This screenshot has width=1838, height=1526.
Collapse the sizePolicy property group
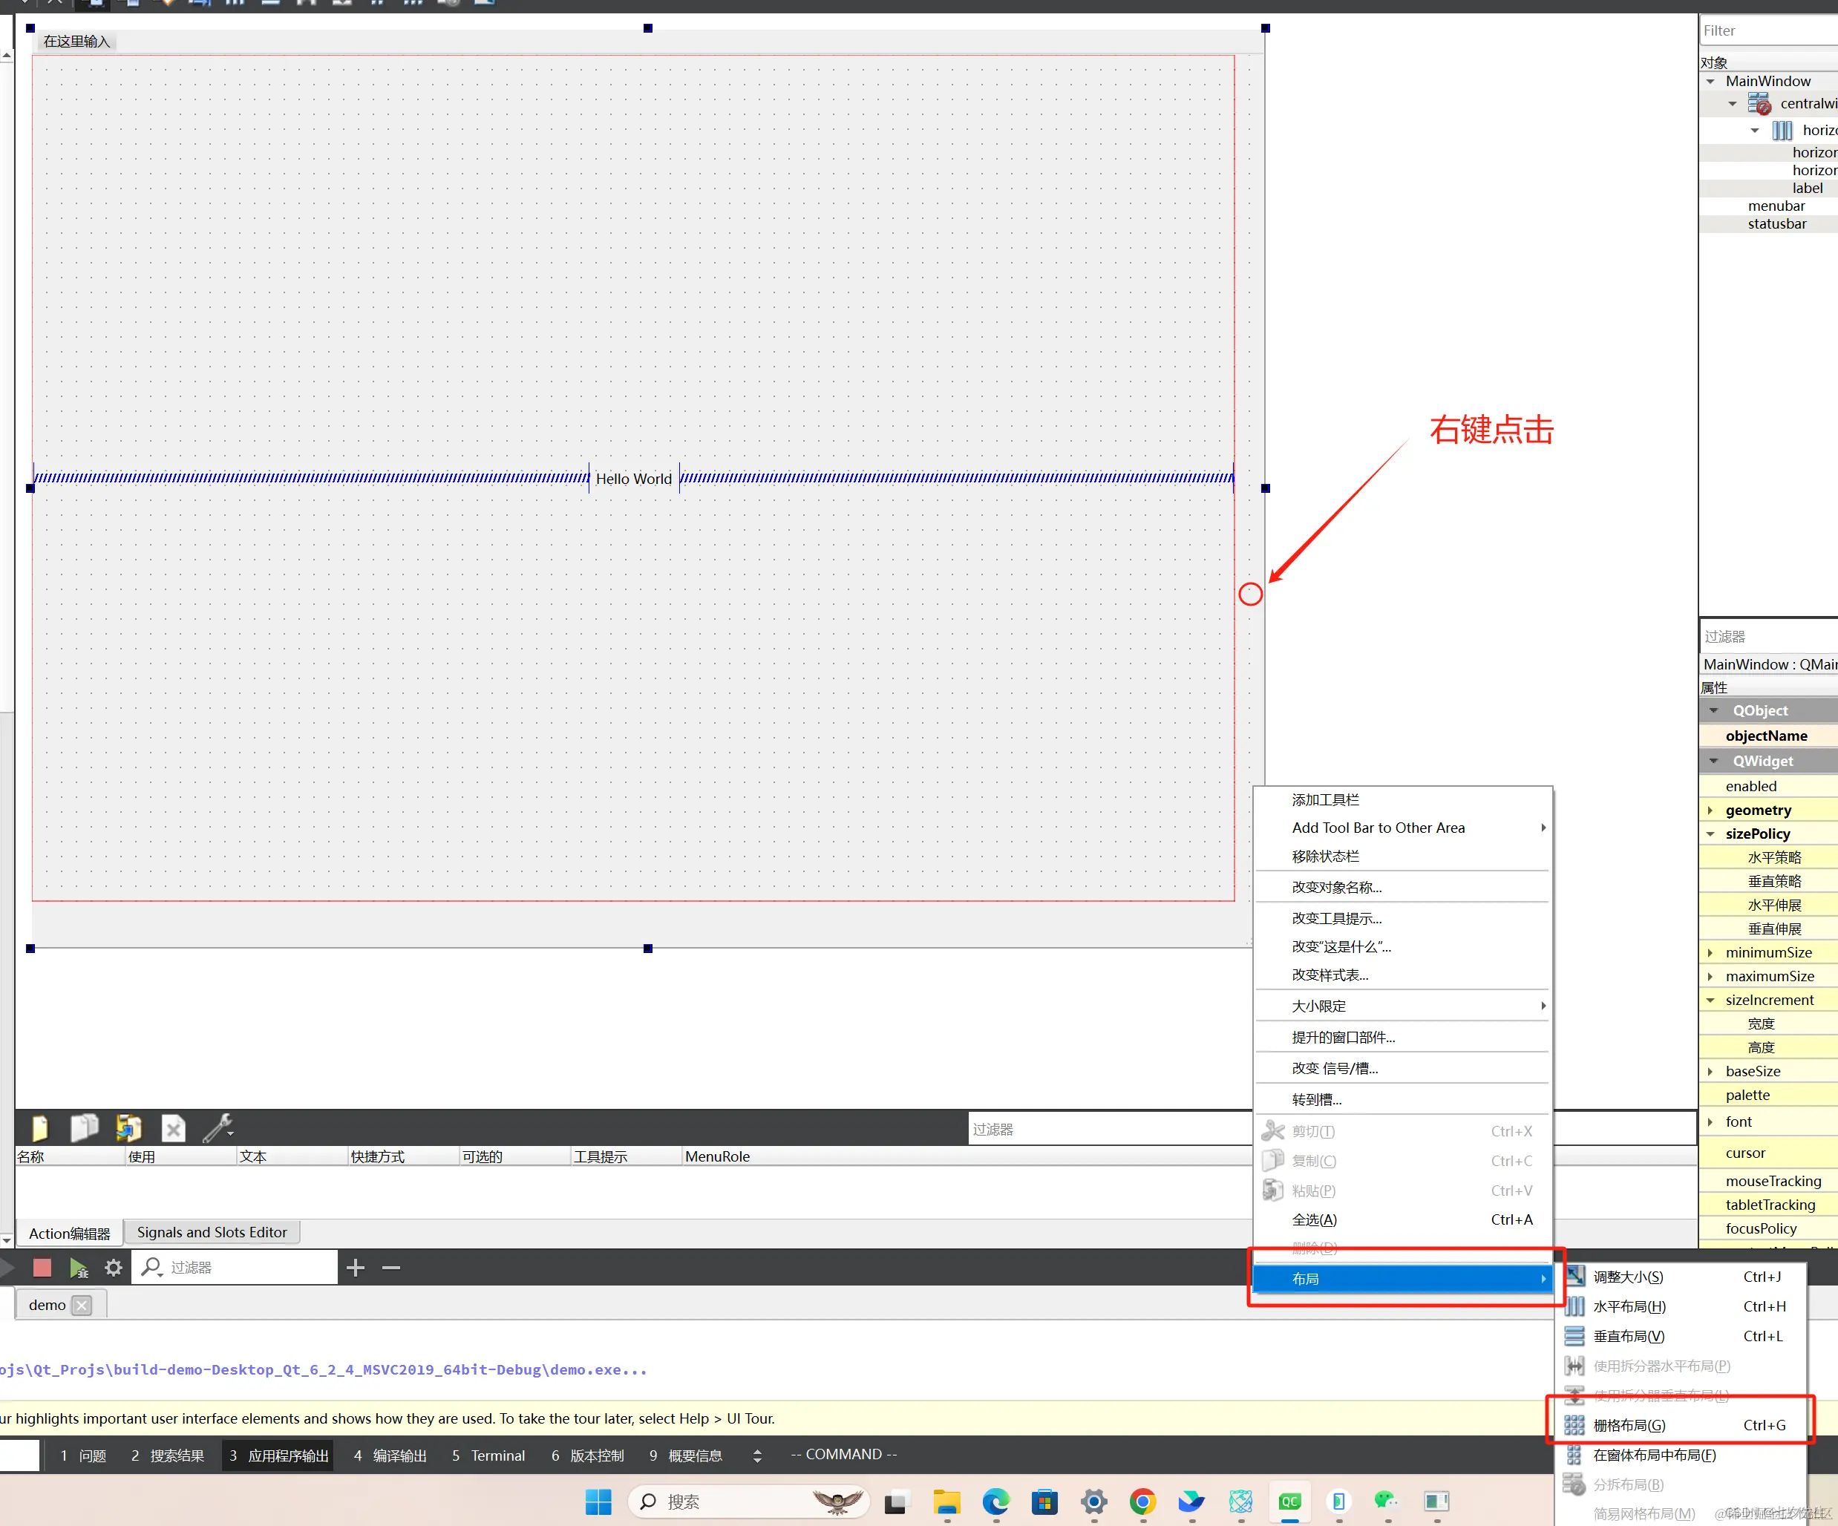click(1710, 834)
